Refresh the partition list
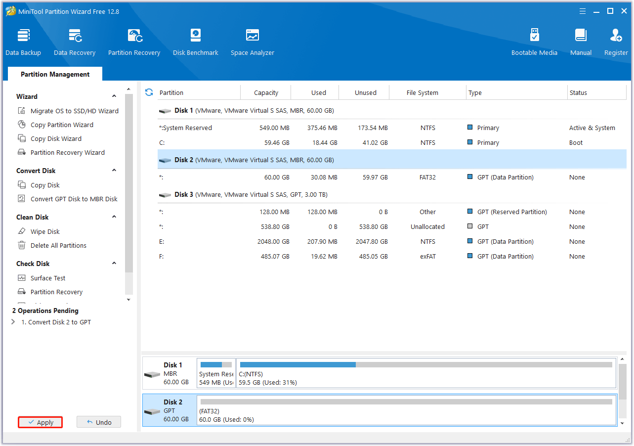The width and height of the screenshot is (634, 446). [x=149, y=92]
